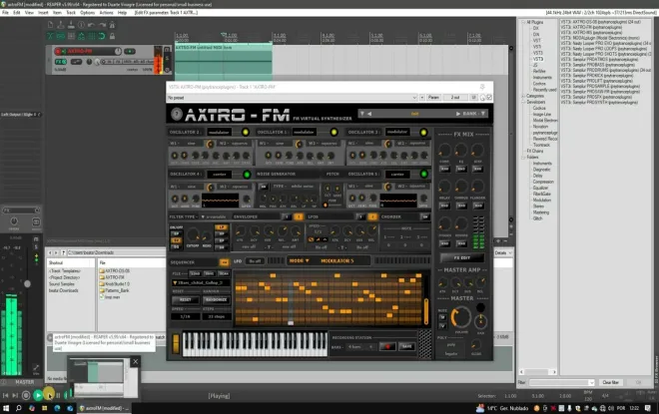Click REAPER taskbar button
Image resolution: width=659 pixels, height=414 pixels.
pos(104,408)
